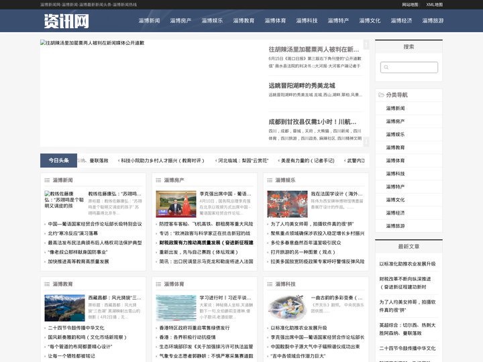Open article title 一曲古韵的多彩变奏
Screen dimensions: 483x362
(x=337, y=298)
